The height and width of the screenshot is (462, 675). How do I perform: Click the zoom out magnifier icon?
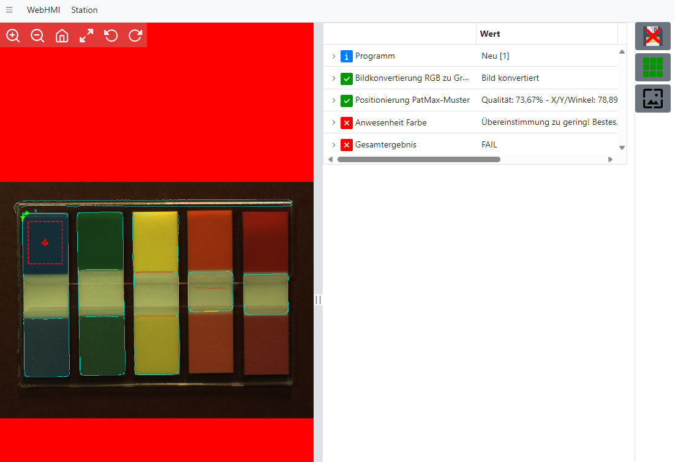tap(37, 35)
